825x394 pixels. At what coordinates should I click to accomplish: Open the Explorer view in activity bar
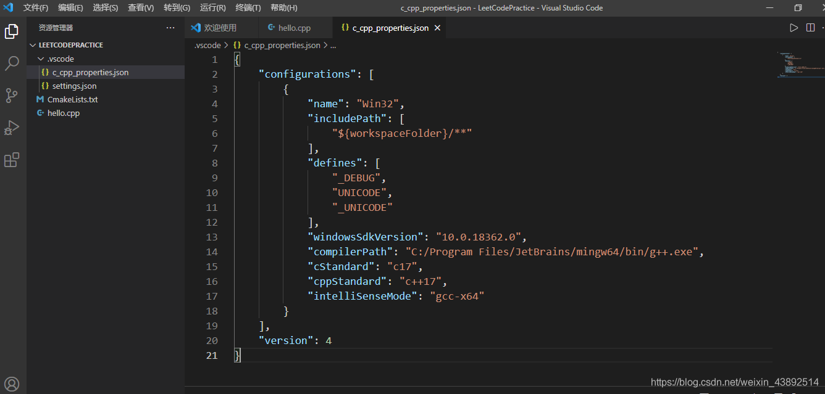point(12,31)
